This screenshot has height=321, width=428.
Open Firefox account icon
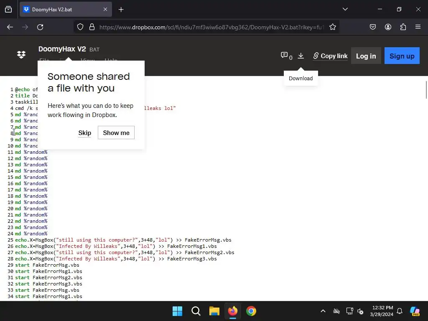click(388, 27)
